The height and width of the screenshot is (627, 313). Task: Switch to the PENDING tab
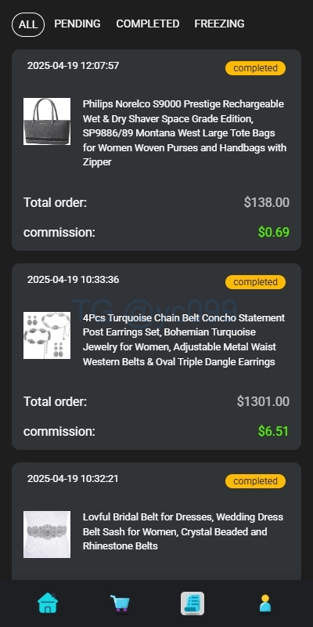tap(77, 24)
